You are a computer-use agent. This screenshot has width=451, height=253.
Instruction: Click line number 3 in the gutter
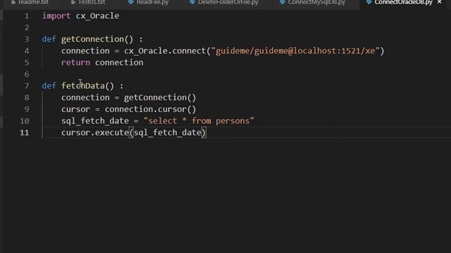coord(27,39)
